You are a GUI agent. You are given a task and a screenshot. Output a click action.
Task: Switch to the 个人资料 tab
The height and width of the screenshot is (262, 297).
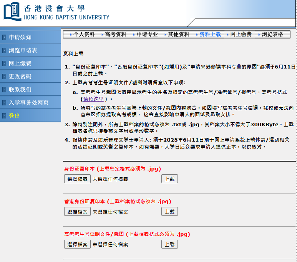84,34
